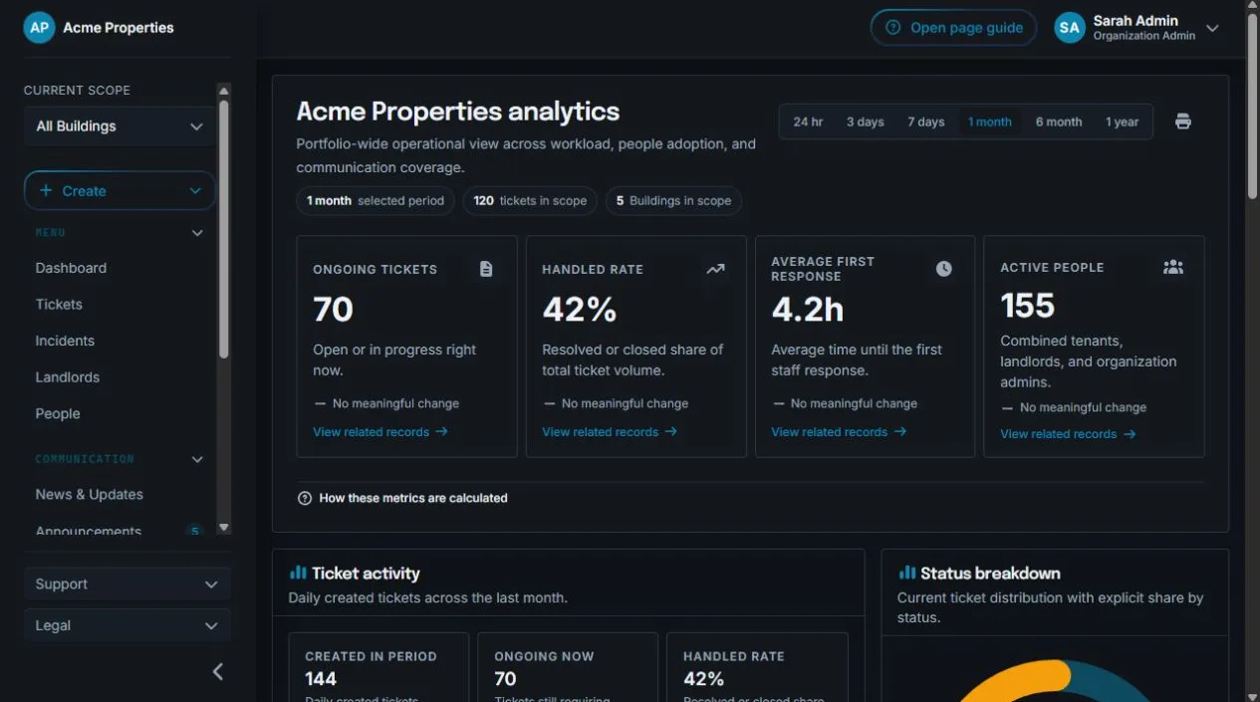Click the sidebar scrollbar down arrow
The width and height of the screenshot is (1260, 702).
coord(224,528)
